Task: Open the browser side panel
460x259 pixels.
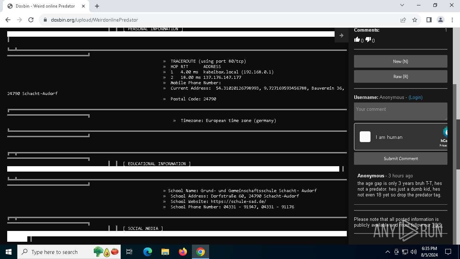Action: pyautogui.click(x=429, y=20)
